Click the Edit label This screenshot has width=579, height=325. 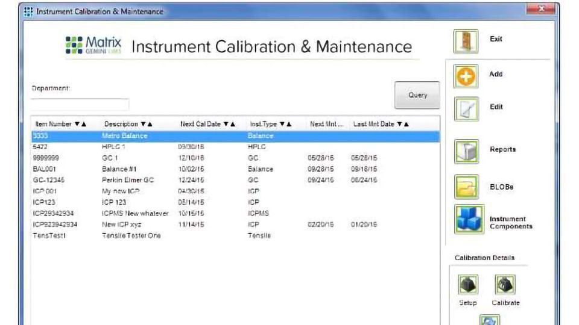tap(496, 107)
